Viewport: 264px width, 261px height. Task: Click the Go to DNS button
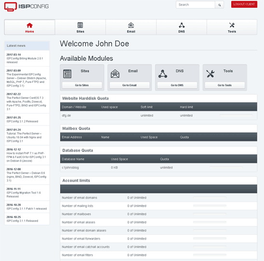point(177,85)
